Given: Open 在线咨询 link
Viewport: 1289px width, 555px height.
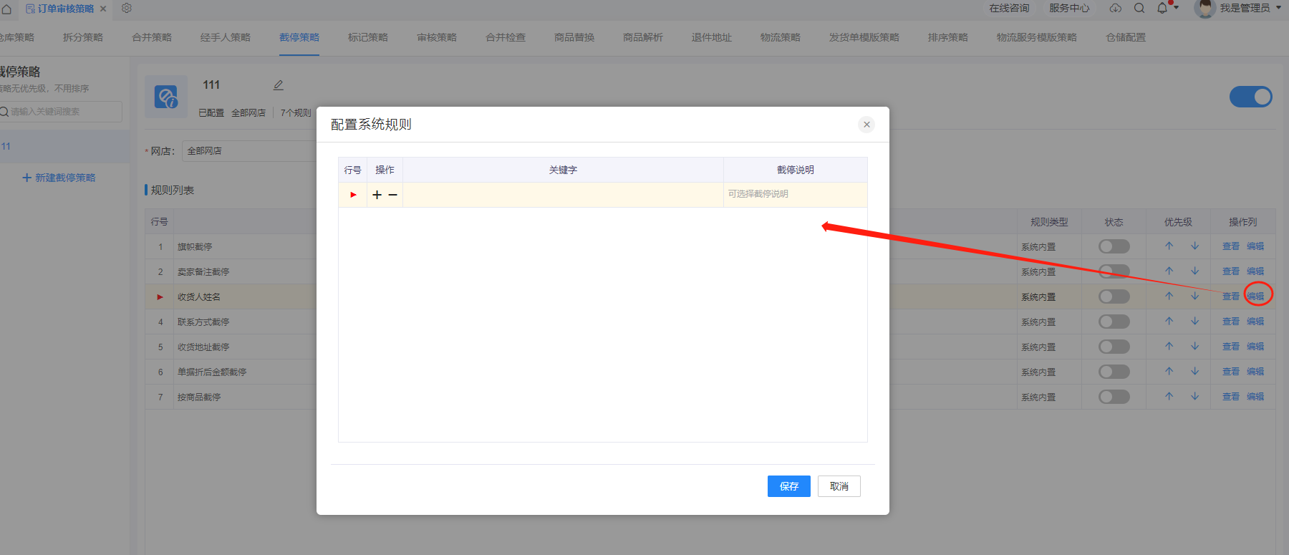Looking at the screenshot, I should click(x=1009, y=8).
